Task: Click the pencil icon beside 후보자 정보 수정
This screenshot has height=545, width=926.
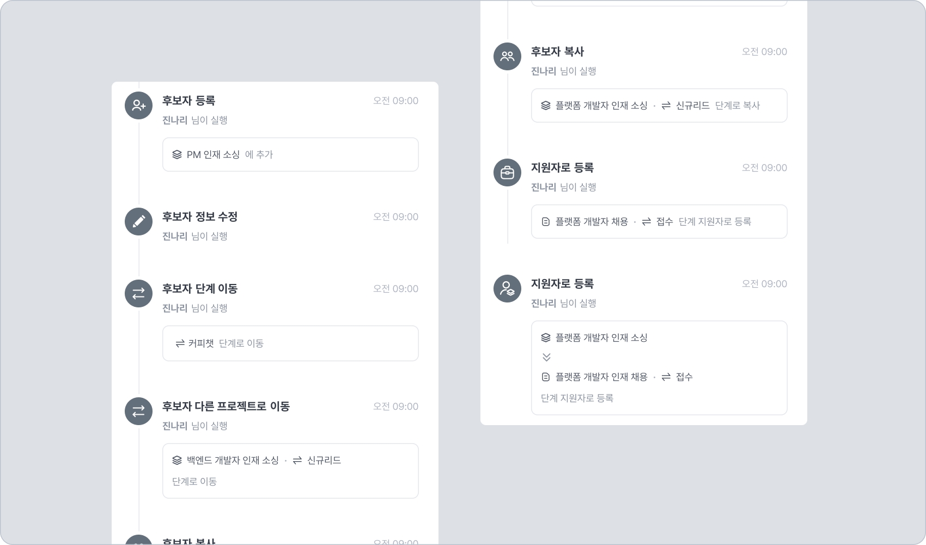Action: (x=138, y=222)
